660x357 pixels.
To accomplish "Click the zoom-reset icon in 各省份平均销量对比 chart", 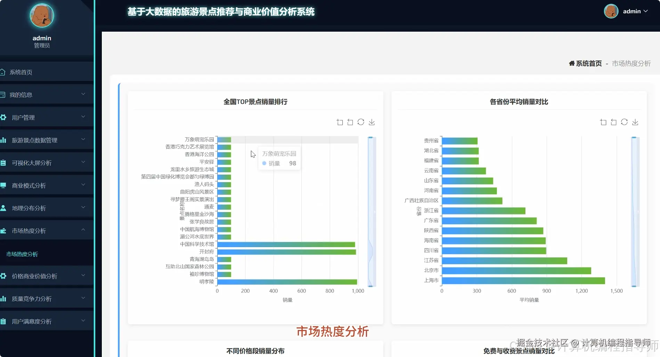I will point(614,122).
